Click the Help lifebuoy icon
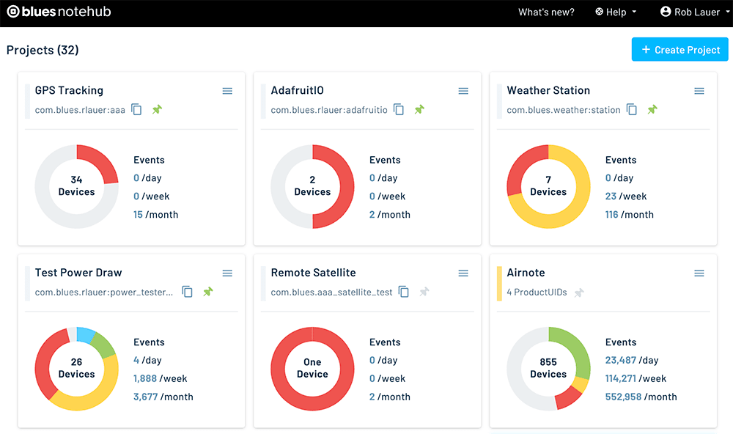 click(x=599, y=12)
